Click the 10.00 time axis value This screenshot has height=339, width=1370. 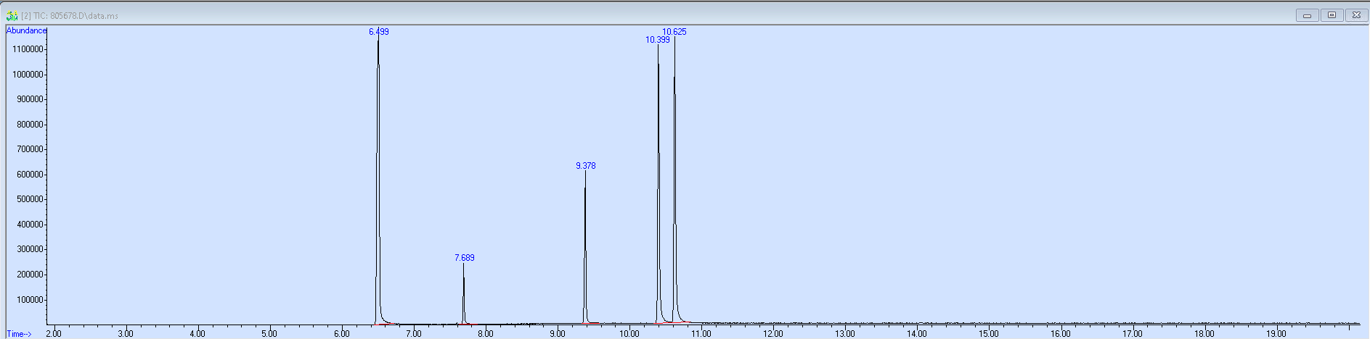click(x=629, y=334)
